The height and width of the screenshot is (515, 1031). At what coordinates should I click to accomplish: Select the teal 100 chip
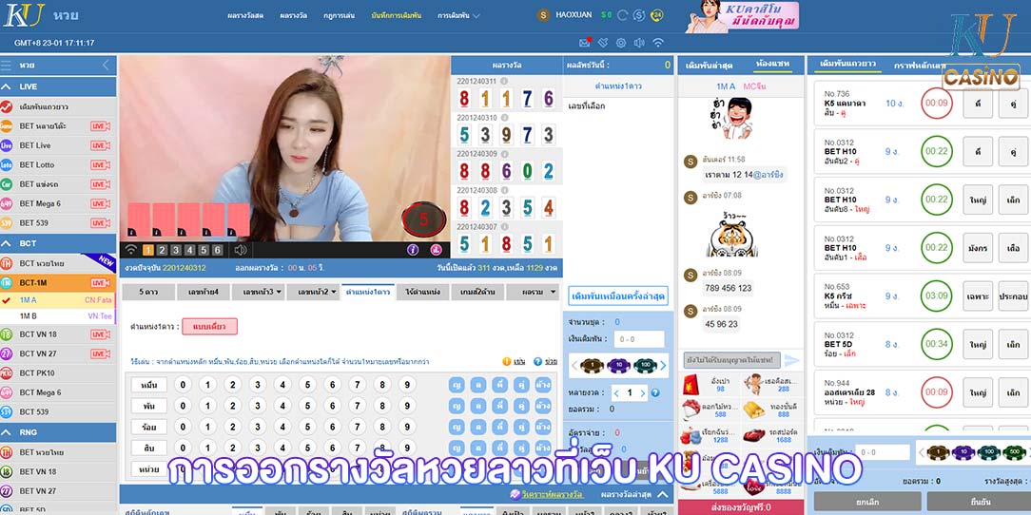(645, 366)
